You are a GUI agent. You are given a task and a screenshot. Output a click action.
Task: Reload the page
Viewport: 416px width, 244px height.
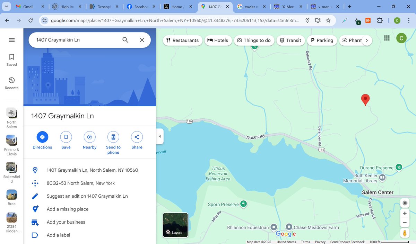[x=31, y=21]
